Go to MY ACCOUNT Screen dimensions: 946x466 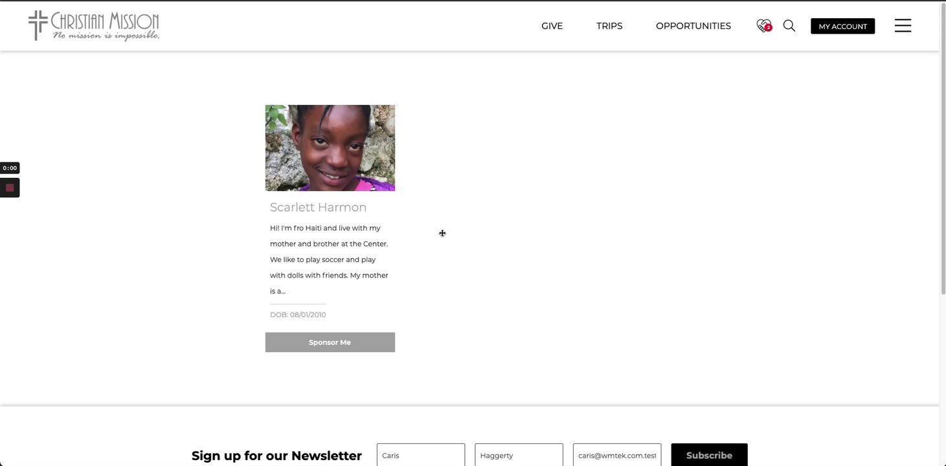[842, 26]
